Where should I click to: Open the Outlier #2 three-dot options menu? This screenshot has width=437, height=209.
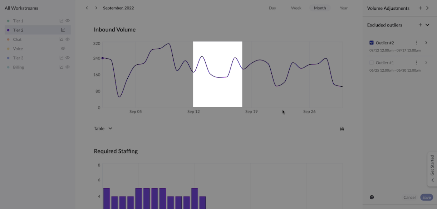[x=417, y=43]
